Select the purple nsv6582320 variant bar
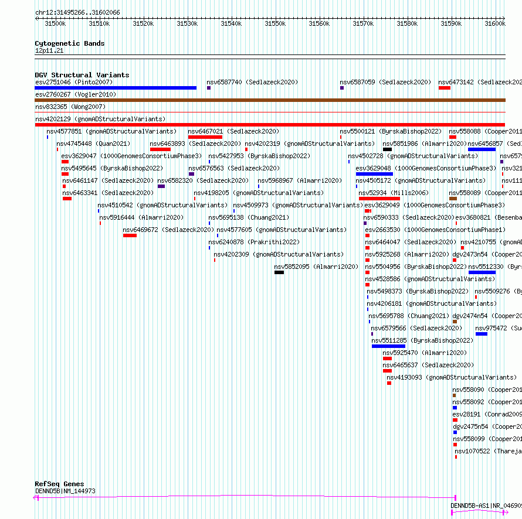The height and width of the screenshot is (519, 522). (x=161, y=186)
